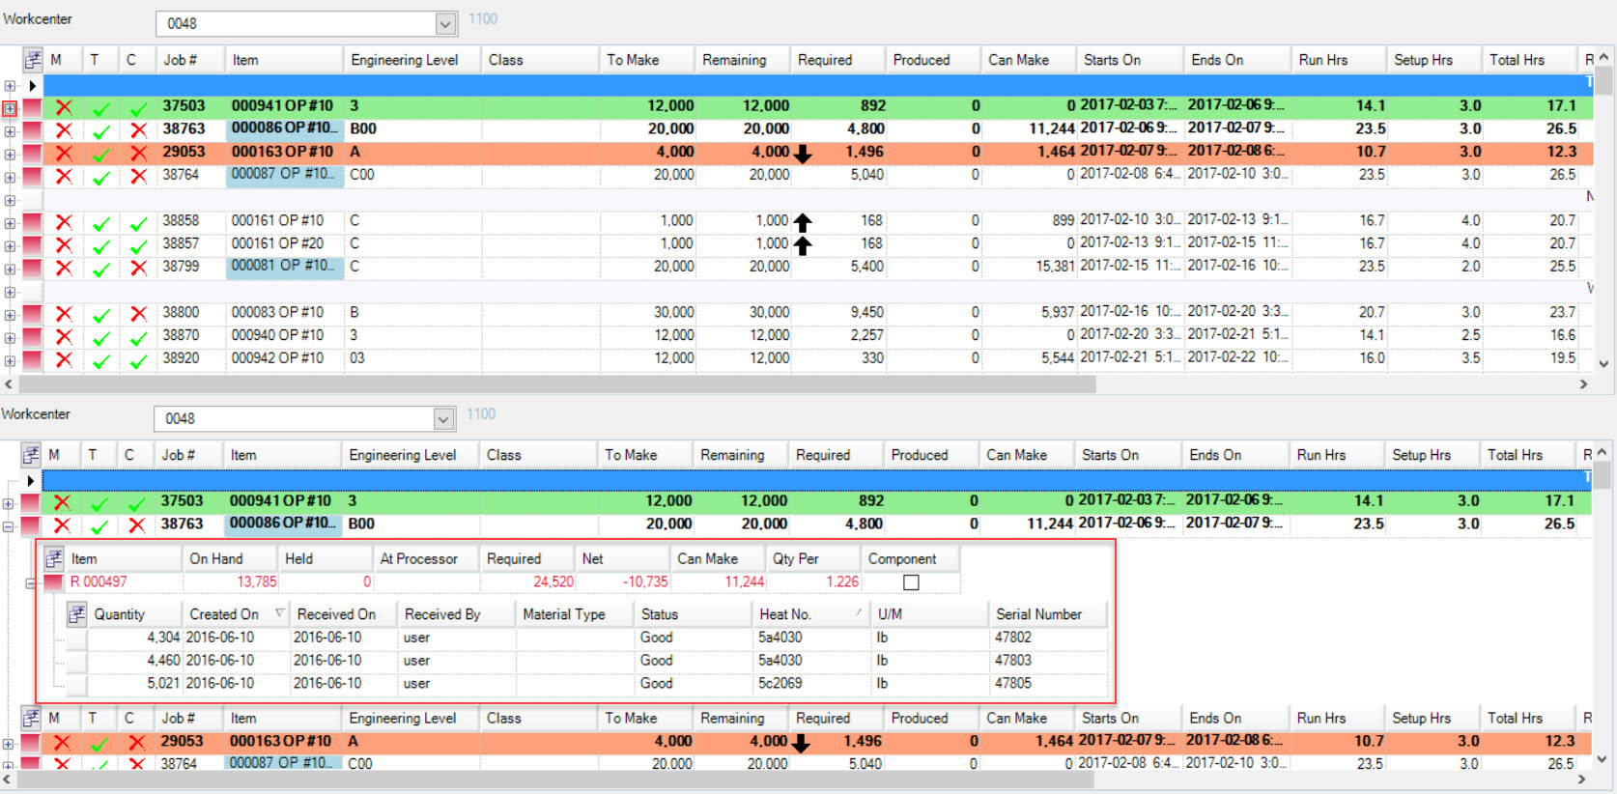
Task: Collapse the R 000497 item row
Action: (x=30, y=583)
